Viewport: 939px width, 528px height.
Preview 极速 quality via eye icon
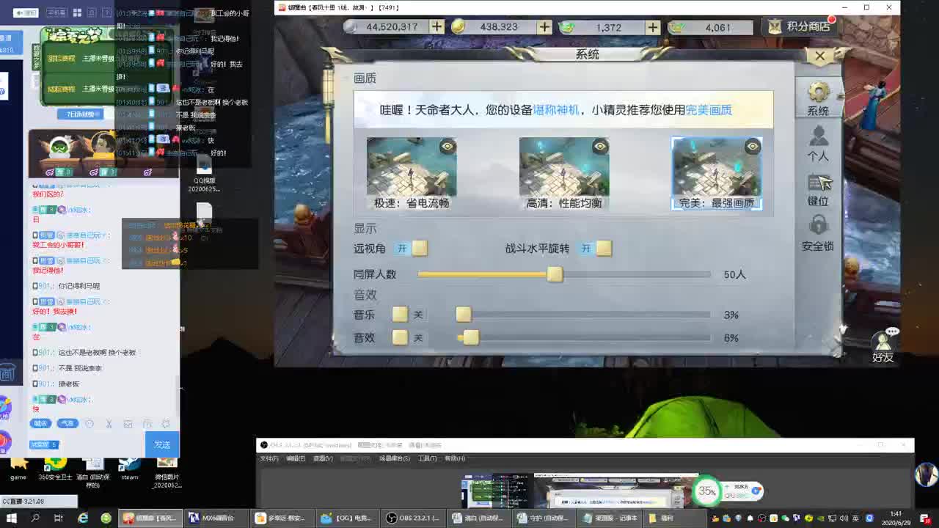[447, 147]
